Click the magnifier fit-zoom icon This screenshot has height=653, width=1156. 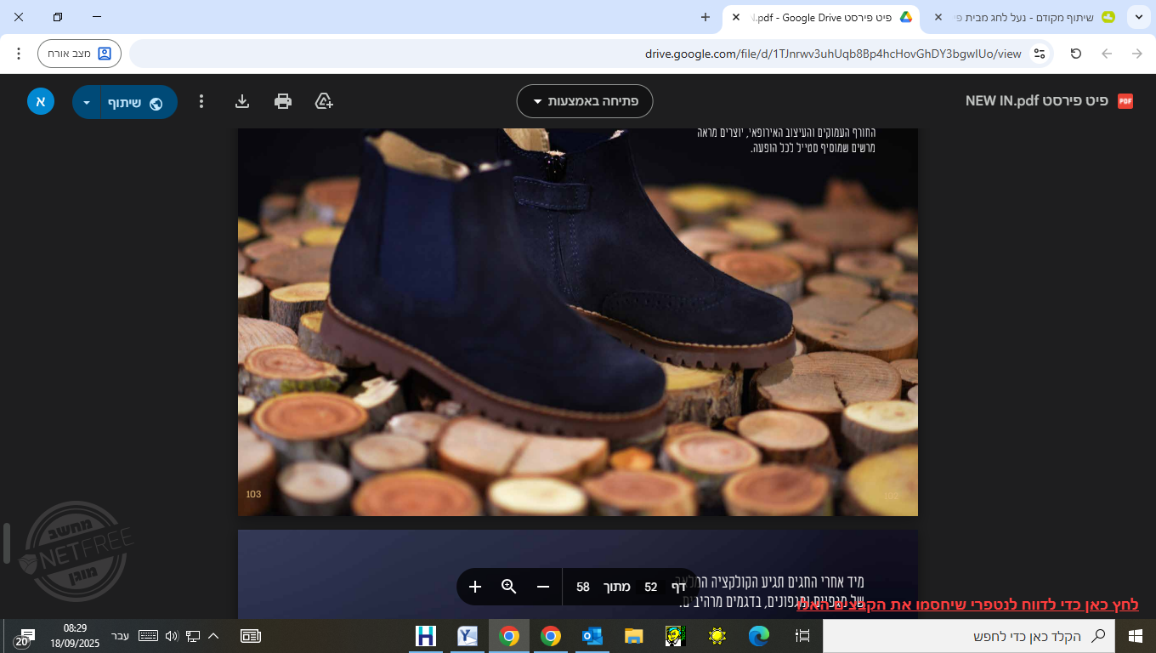click(x=509, y=587)
